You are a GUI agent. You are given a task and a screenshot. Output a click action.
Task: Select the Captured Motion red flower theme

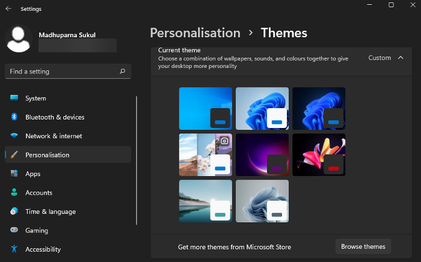[x=319, y=154]
